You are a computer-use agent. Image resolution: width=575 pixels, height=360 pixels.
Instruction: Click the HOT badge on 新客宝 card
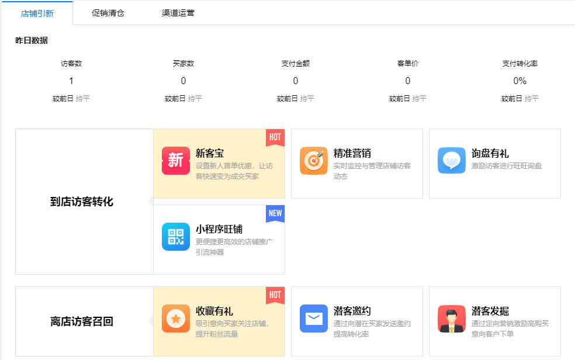coord(275,137)
